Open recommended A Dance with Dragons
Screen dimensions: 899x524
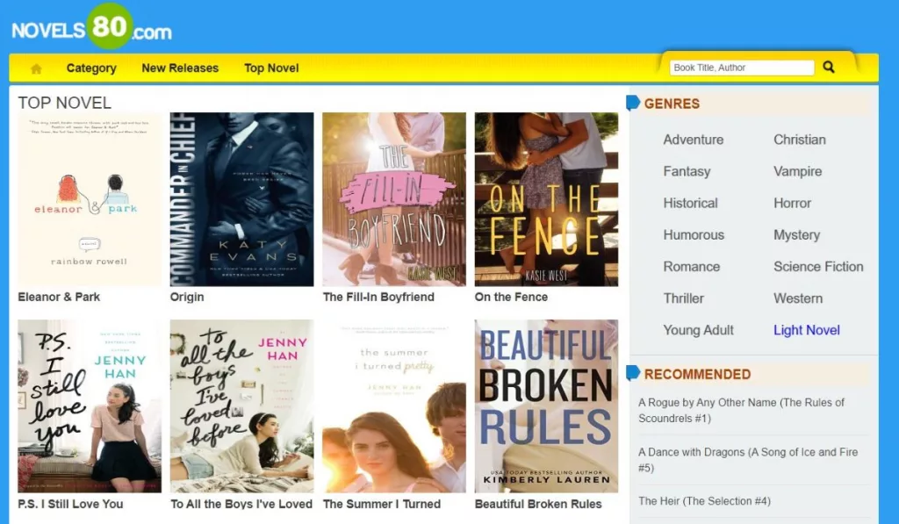(747, 460)
